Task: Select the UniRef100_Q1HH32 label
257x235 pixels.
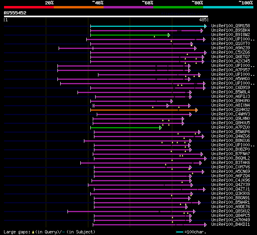Action: point(230,110)
